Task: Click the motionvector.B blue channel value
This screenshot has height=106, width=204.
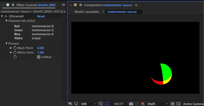Action: pyautogui.click(x=43, y=34)
